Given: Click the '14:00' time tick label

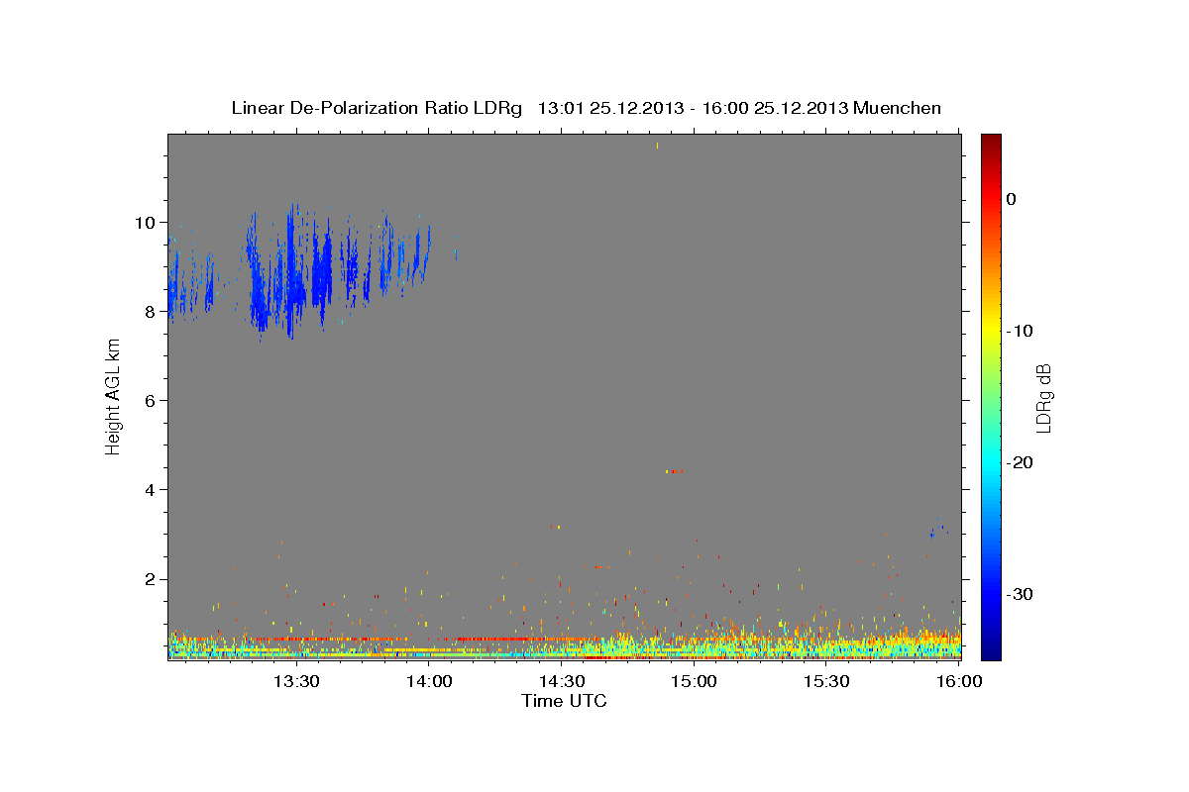Looking at the screenshot, I should click(429, 681).
